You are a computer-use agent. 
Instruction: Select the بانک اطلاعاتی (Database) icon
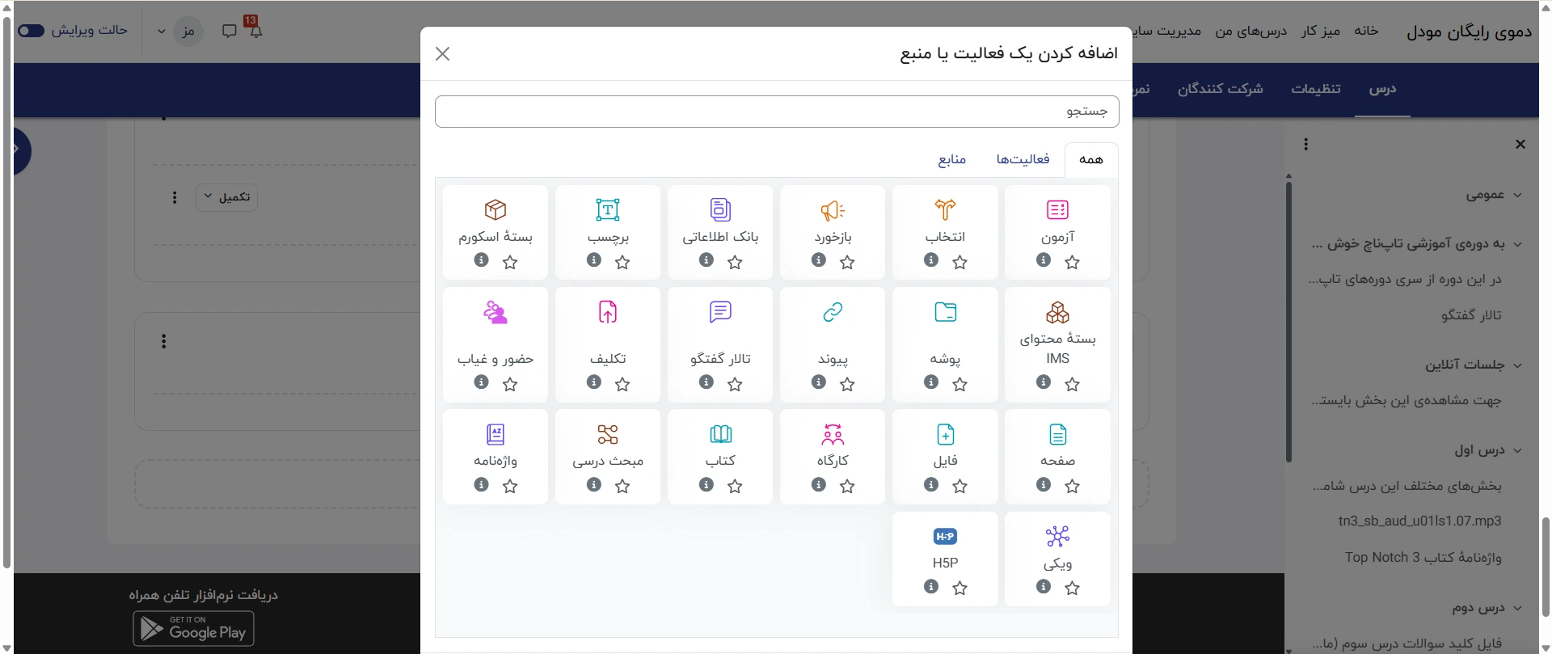[x=720, y=210]
